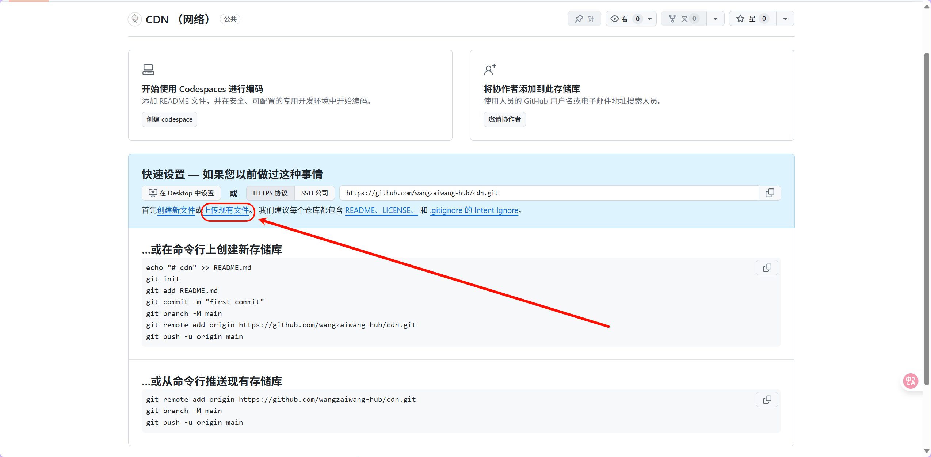931x457 pixels.
Task: Click the …或从命令行推送现有存储库 heading
Action: tap(212, 381)
